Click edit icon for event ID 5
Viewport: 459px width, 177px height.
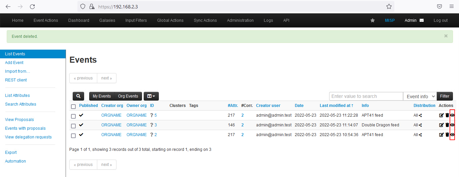point(441,115)
